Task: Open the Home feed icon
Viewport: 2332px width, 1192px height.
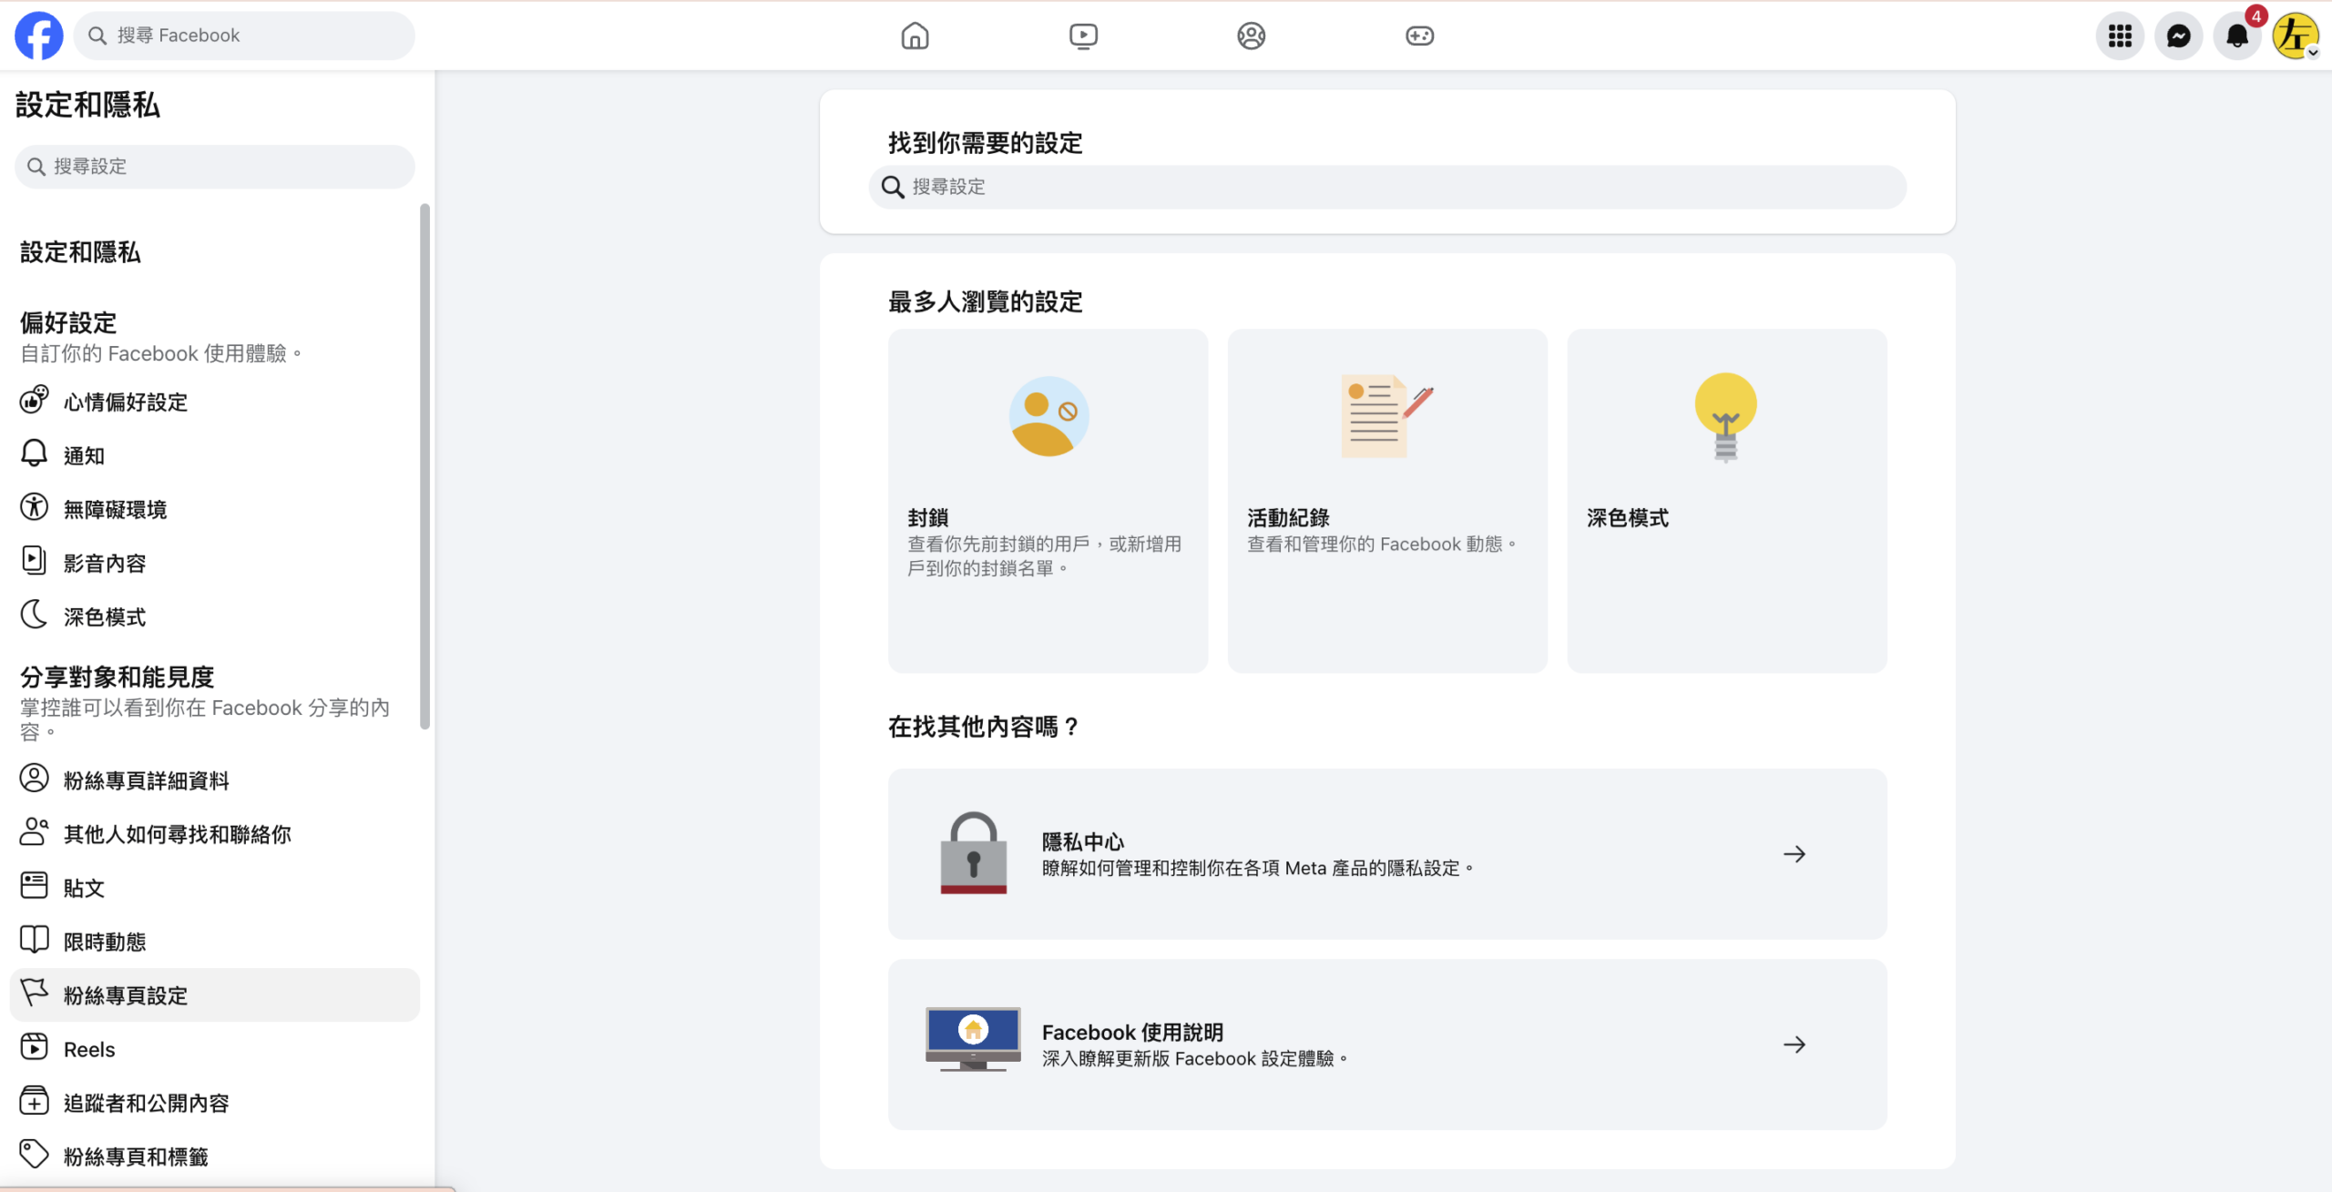Action: [915, 36]
